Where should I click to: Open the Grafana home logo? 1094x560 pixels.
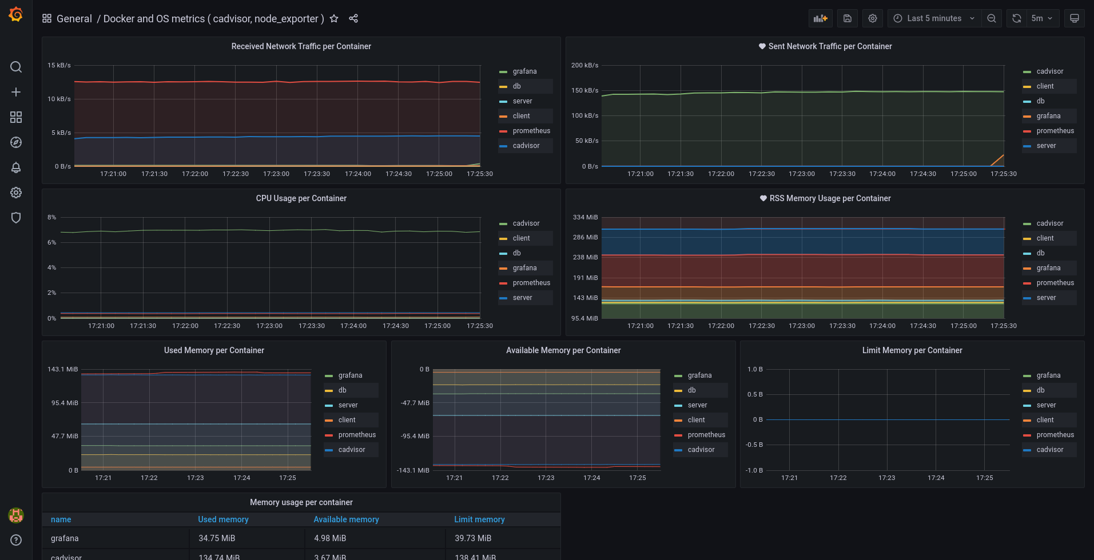[x=16, y=14]
